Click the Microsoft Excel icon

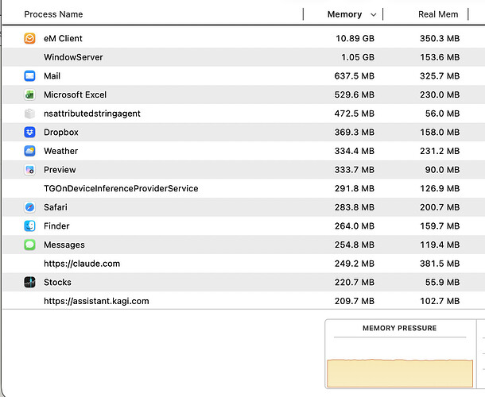(x=29, y=94)
